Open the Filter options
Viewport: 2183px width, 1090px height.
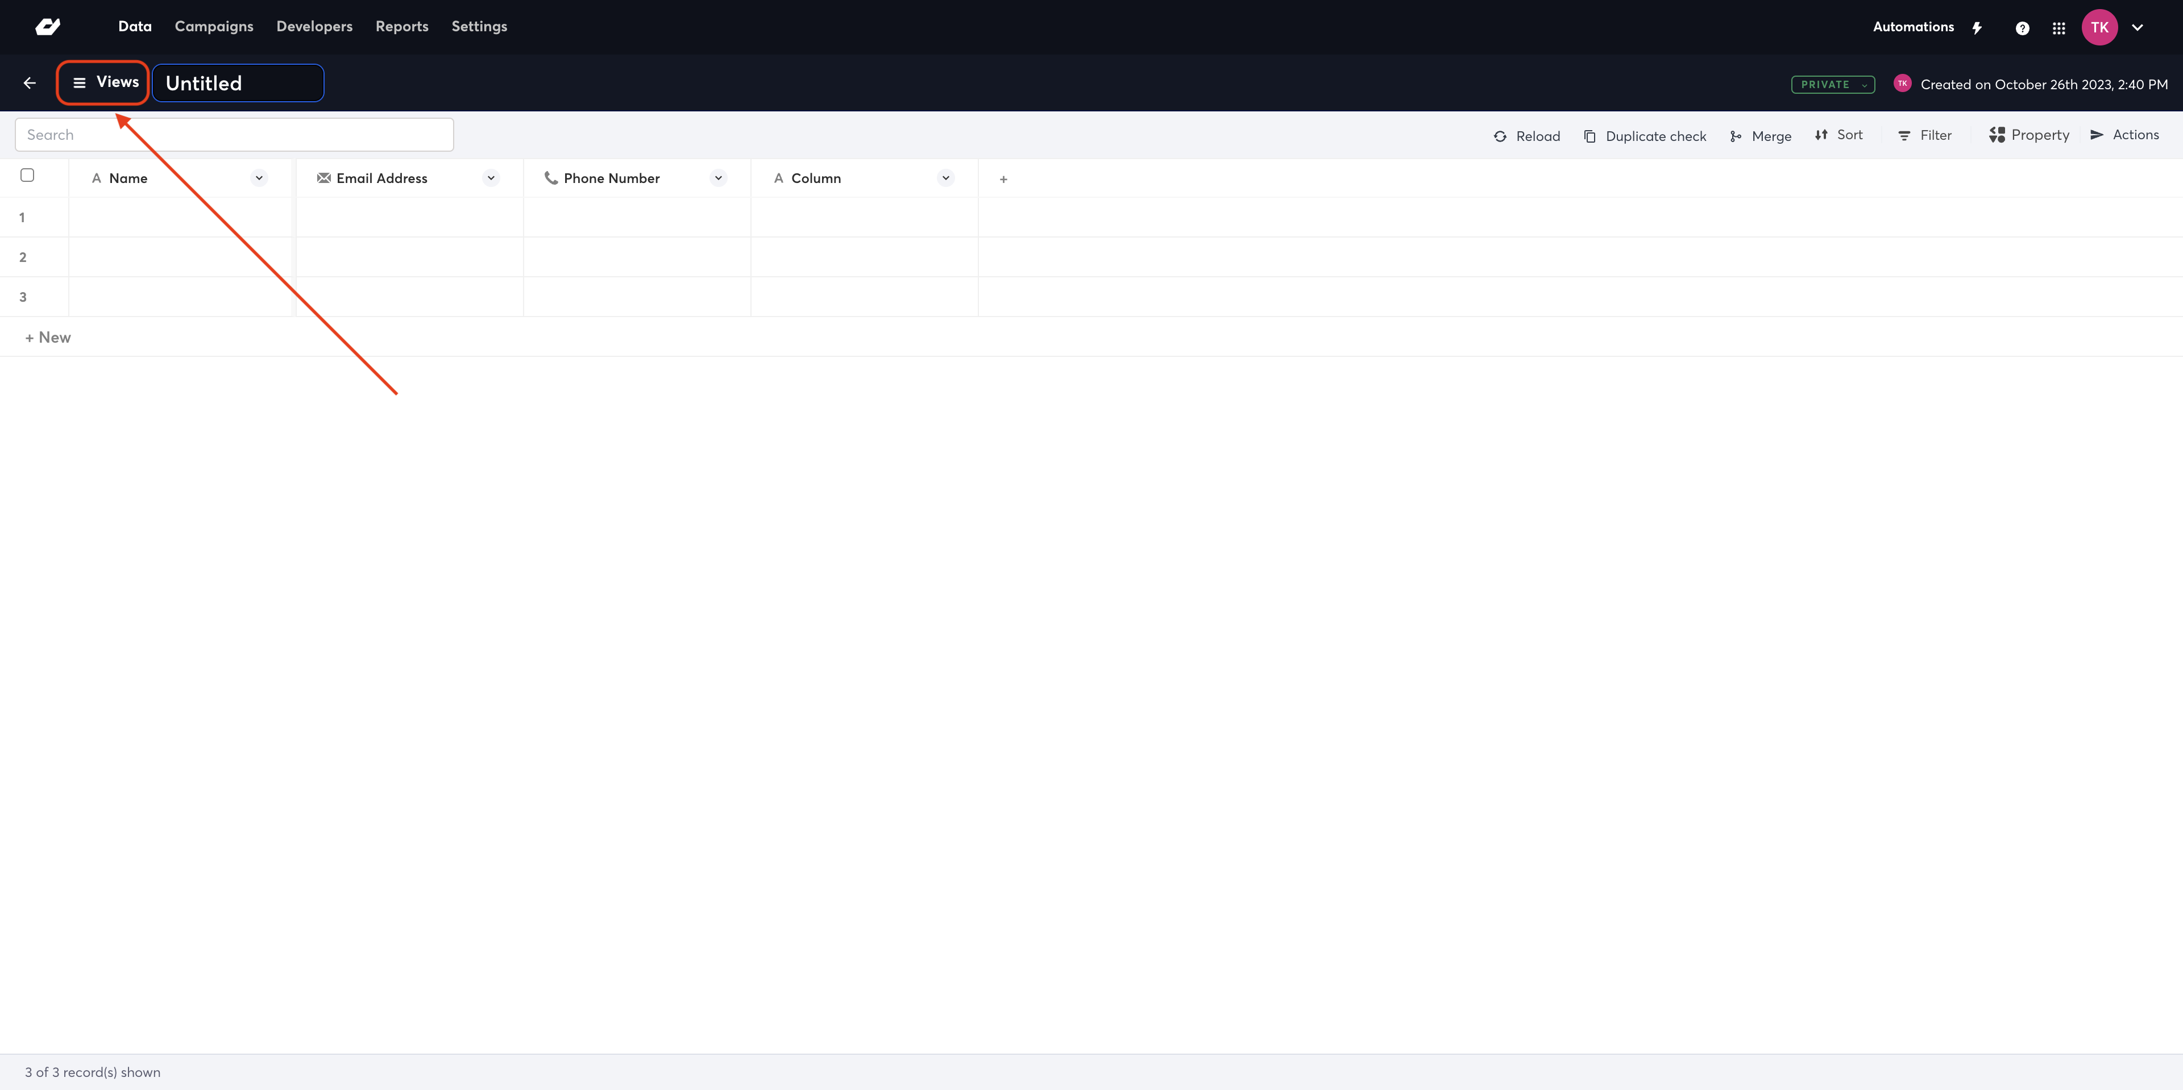pos(1924,135)
